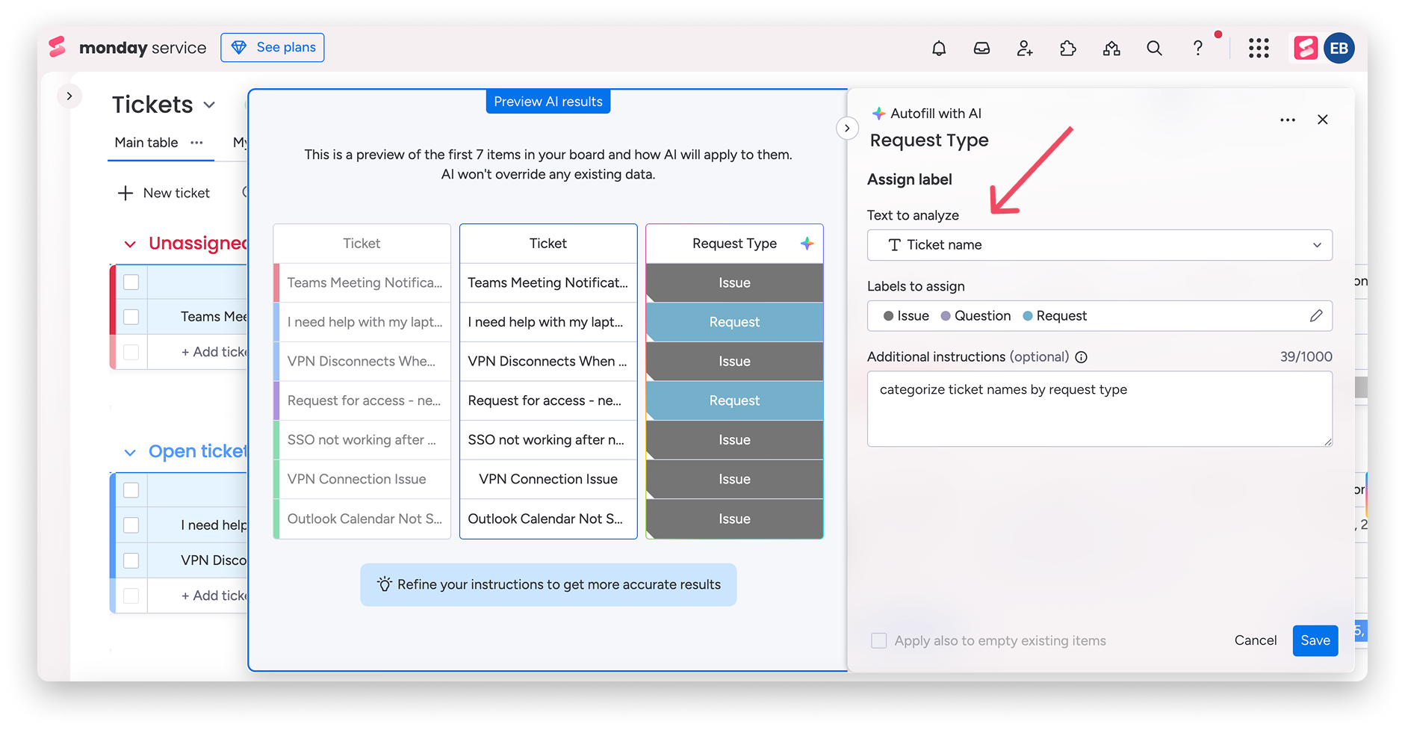1405x730 pixels.
Task: Click the plus icon of New ticket
Action: coord(125,194)
